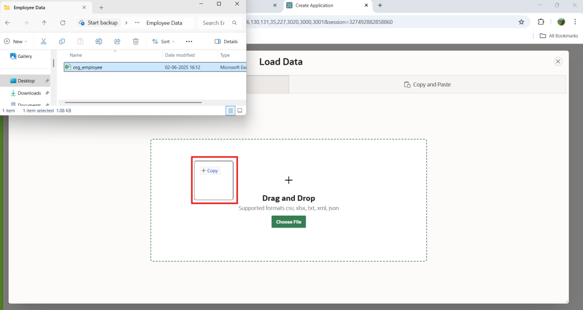Open the New dropdown in Explorer
The height and width of the screenshot is (310, 583).
(15, 42)
